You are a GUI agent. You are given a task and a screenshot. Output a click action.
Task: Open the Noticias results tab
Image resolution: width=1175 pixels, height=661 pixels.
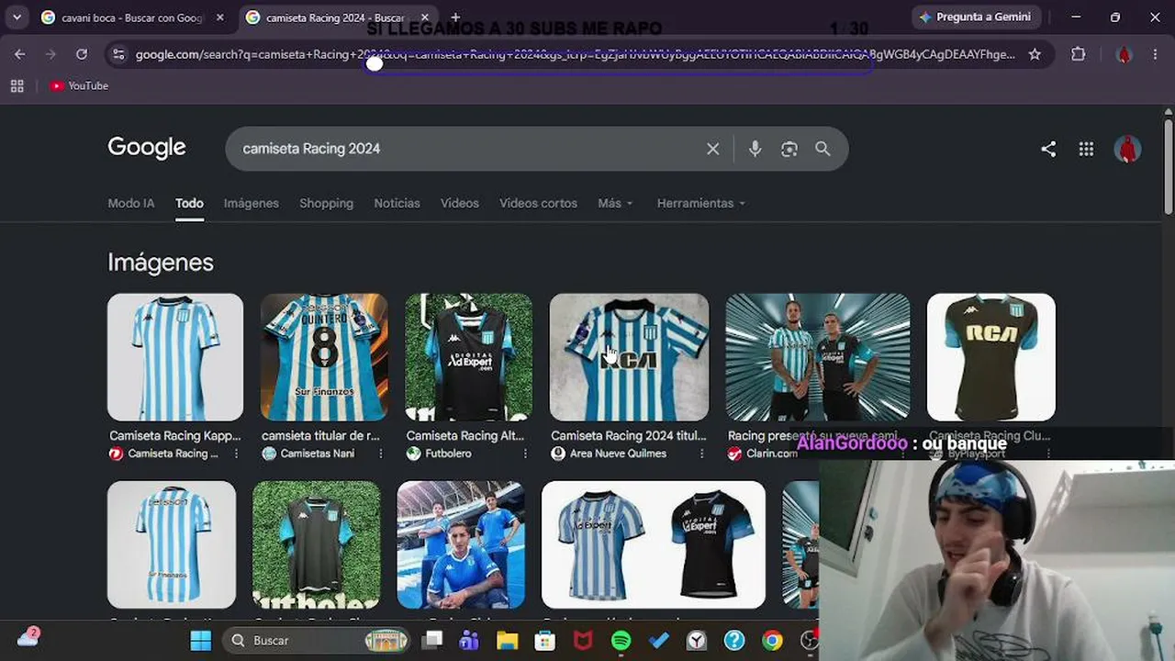pyautogui.click(x=397, y=203)
